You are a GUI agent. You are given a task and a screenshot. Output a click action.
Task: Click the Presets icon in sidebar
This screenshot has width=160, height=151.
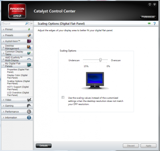click(x=29, y=35)
